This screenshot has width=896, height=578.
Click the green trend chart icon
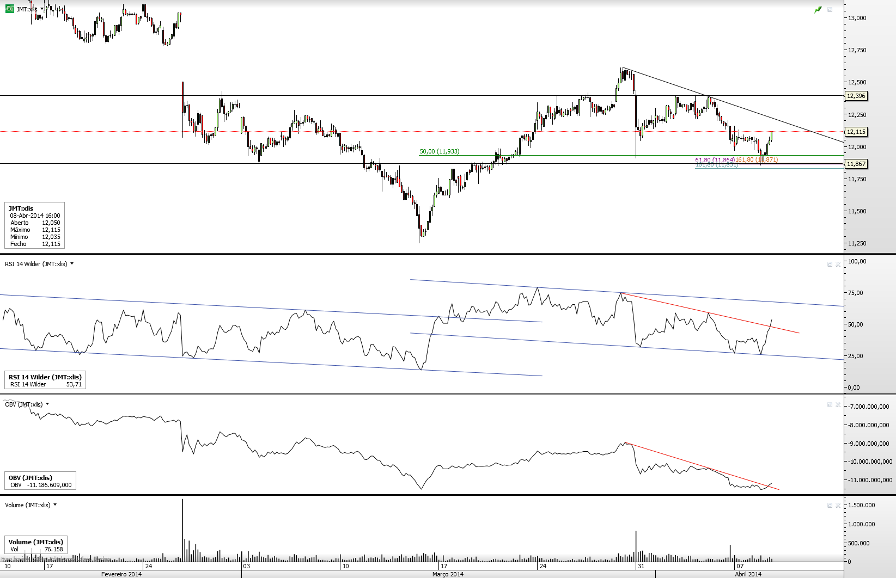818,10
